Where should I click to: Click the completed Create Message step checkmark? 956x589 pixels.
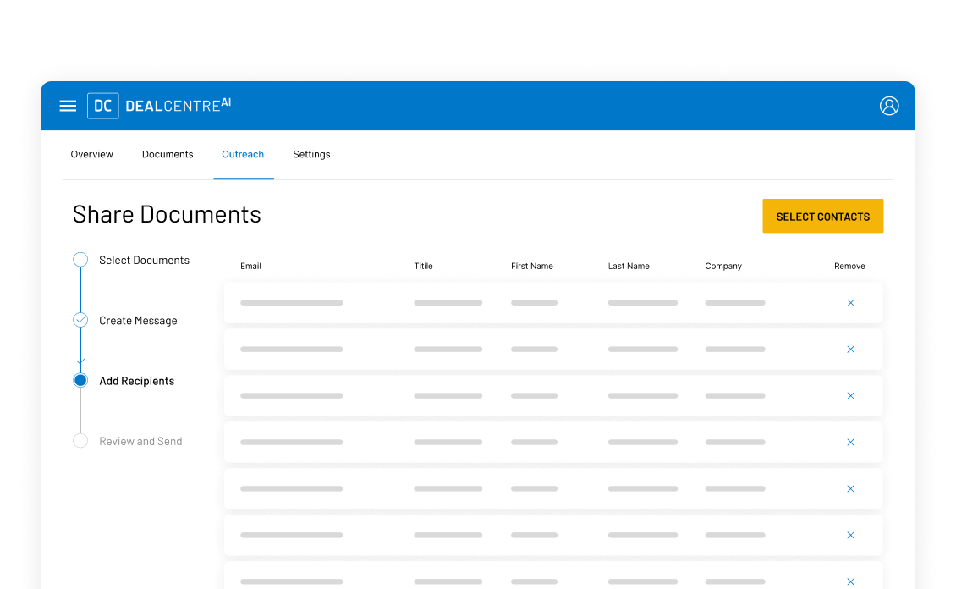tap(80, 320)
